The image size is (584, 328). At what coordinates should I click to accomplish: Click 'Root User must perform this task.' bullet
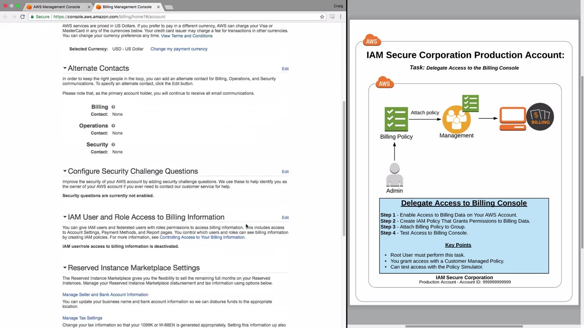click(428, 255)
